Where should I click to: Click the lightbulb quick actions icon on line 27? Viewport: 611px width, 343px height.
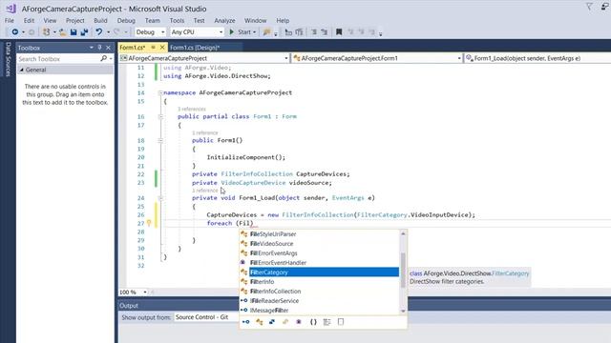(149, 223)
